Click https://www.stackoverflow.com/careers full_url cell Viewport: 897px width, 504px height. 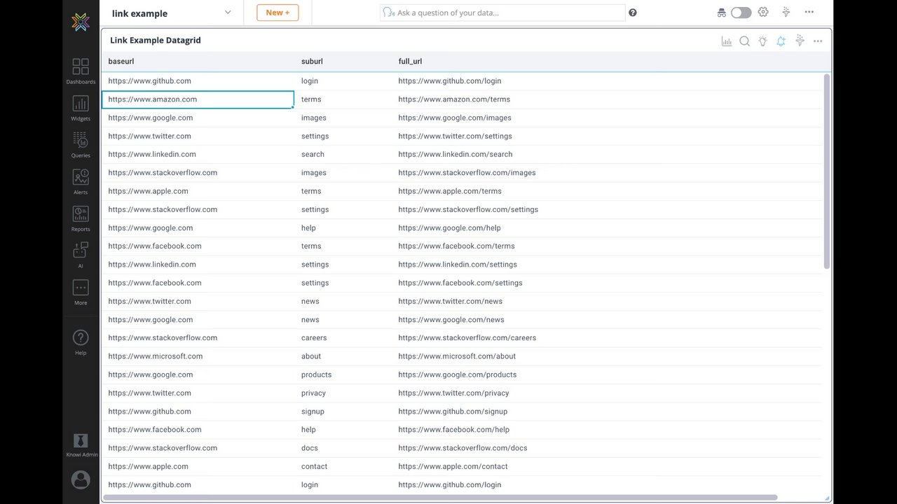[607, 338]
